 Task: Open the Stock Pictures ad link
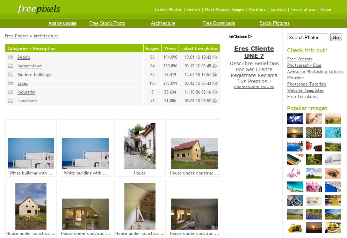pyautogui.click(x=274, y=23)
